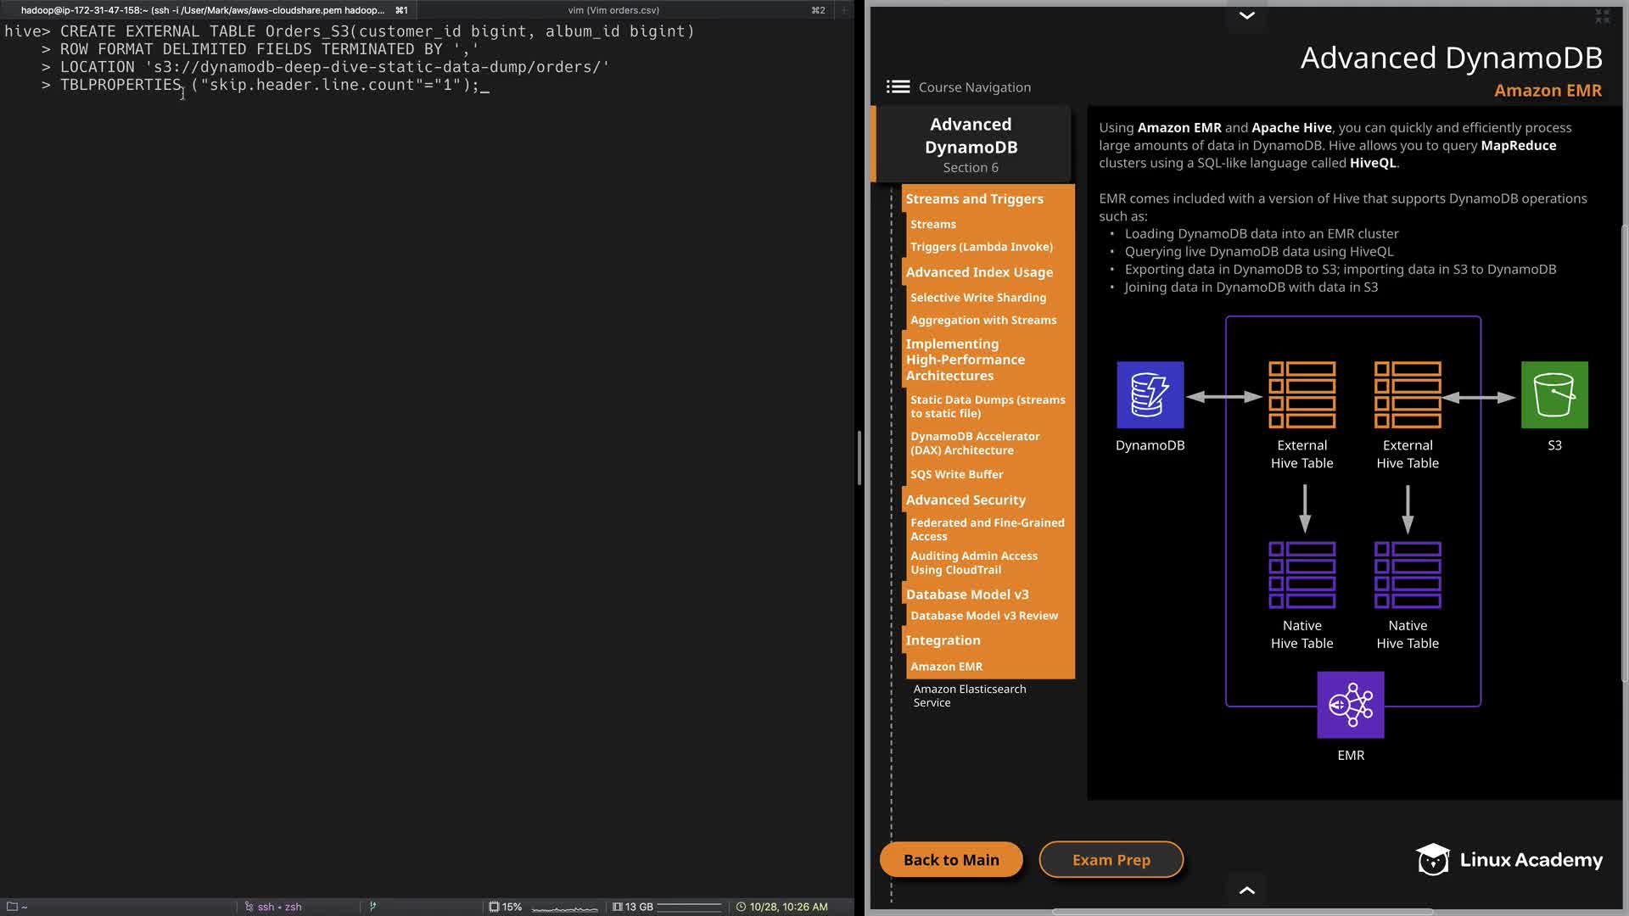This screenshot has height=916, width=1629.
Task: Click the 15% CPU usage status indicator
Action: coord(505,907)
